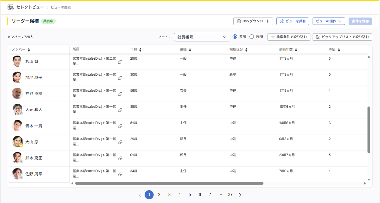Go to page 3 in pagination
This screenshot has width=380, height=203.
(x=170, y=195)
